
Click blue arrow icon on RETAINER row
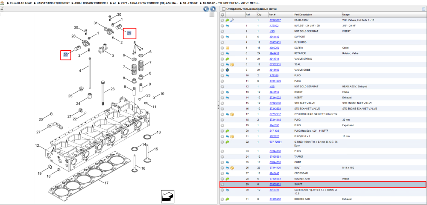(227, 53)
